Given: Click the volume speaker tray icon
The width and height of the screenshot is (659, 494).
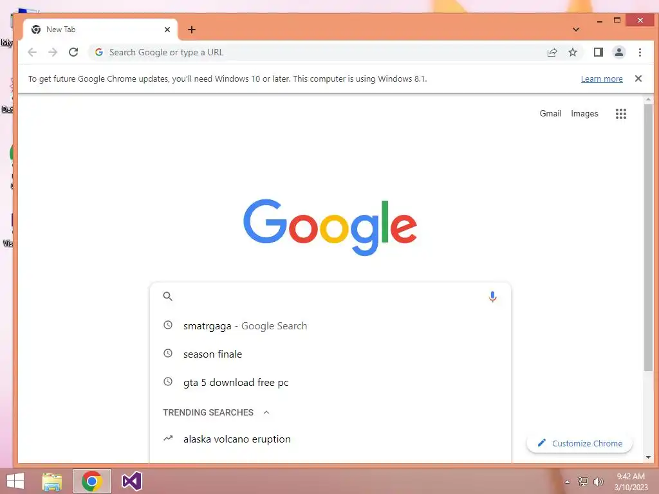Looking at the screenshot, I should coord(598,481).
